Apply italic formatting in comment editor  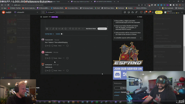coord(50,29)
